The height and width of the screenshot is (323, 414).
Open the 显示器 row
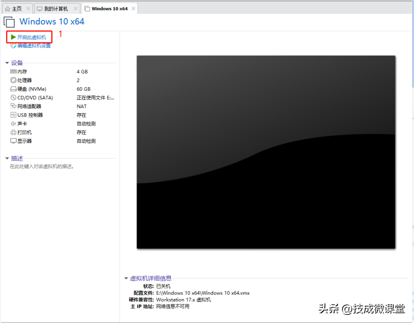pos(62,141)
